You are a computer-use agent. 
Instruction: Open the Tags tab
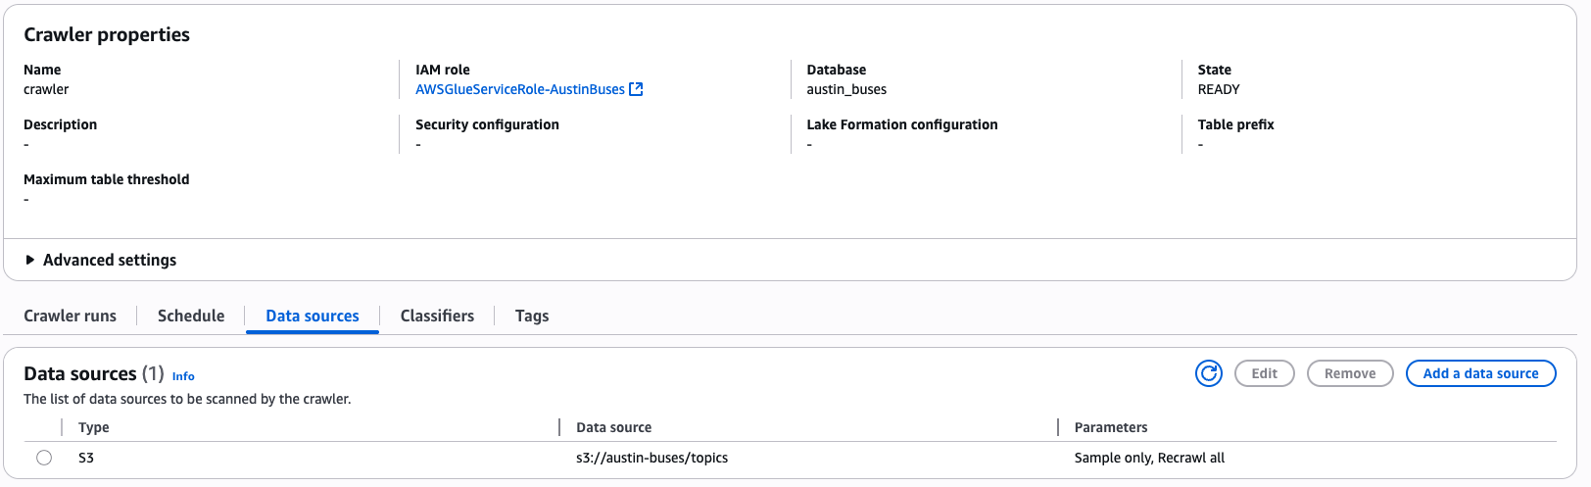[532, 316]
